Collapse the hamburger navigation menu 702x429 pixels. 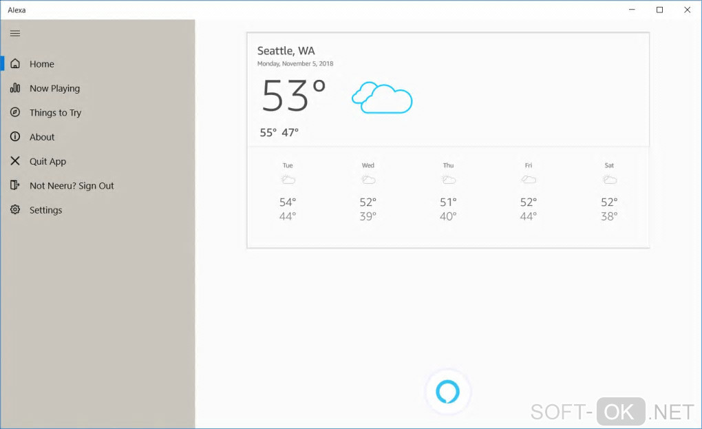click(15, 33)
